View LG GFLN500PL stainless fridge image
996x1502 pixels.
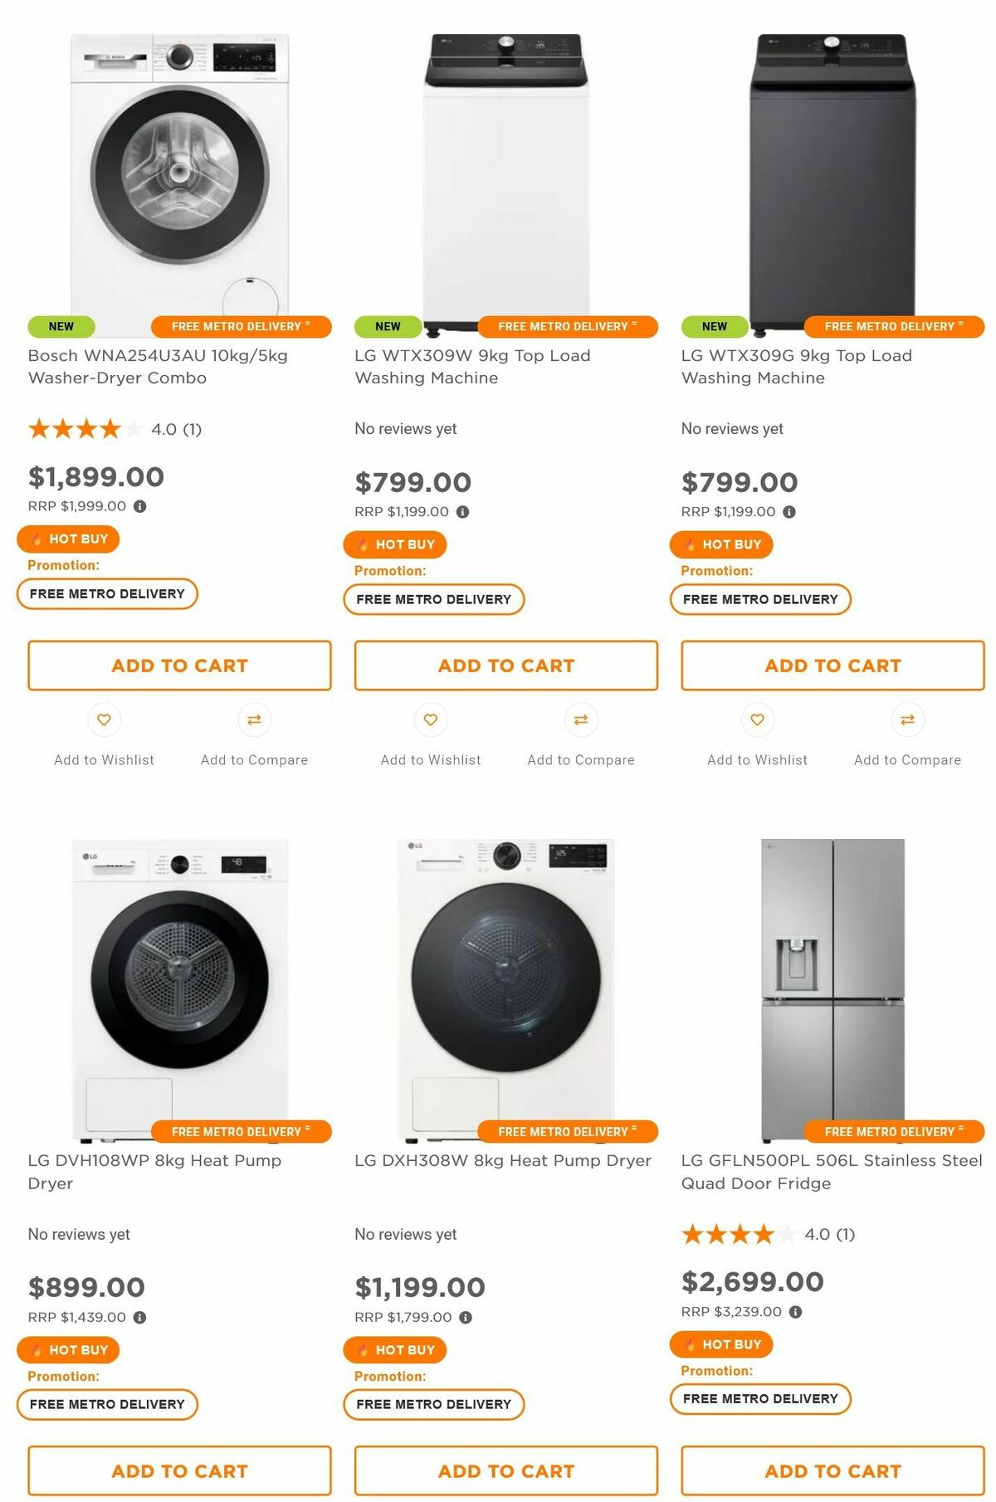[x=832, y=990]
